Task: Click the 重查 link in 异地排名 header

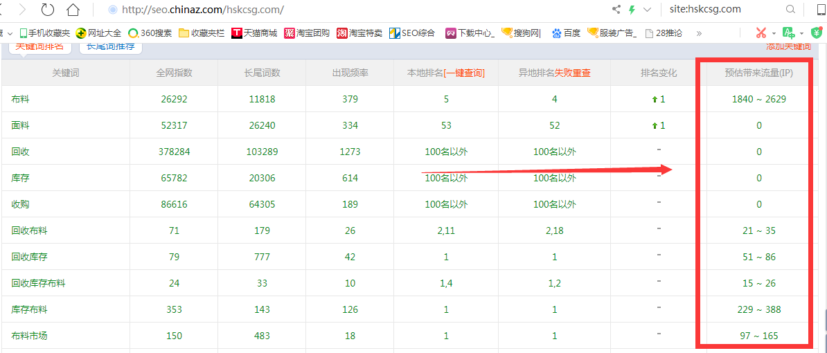Action: tap(581, 73)
